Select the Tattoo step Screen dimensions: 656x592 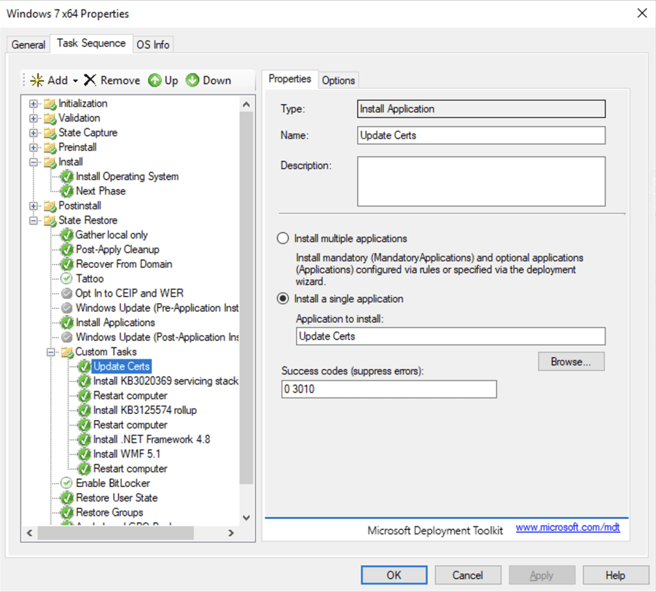click(90, 278)
